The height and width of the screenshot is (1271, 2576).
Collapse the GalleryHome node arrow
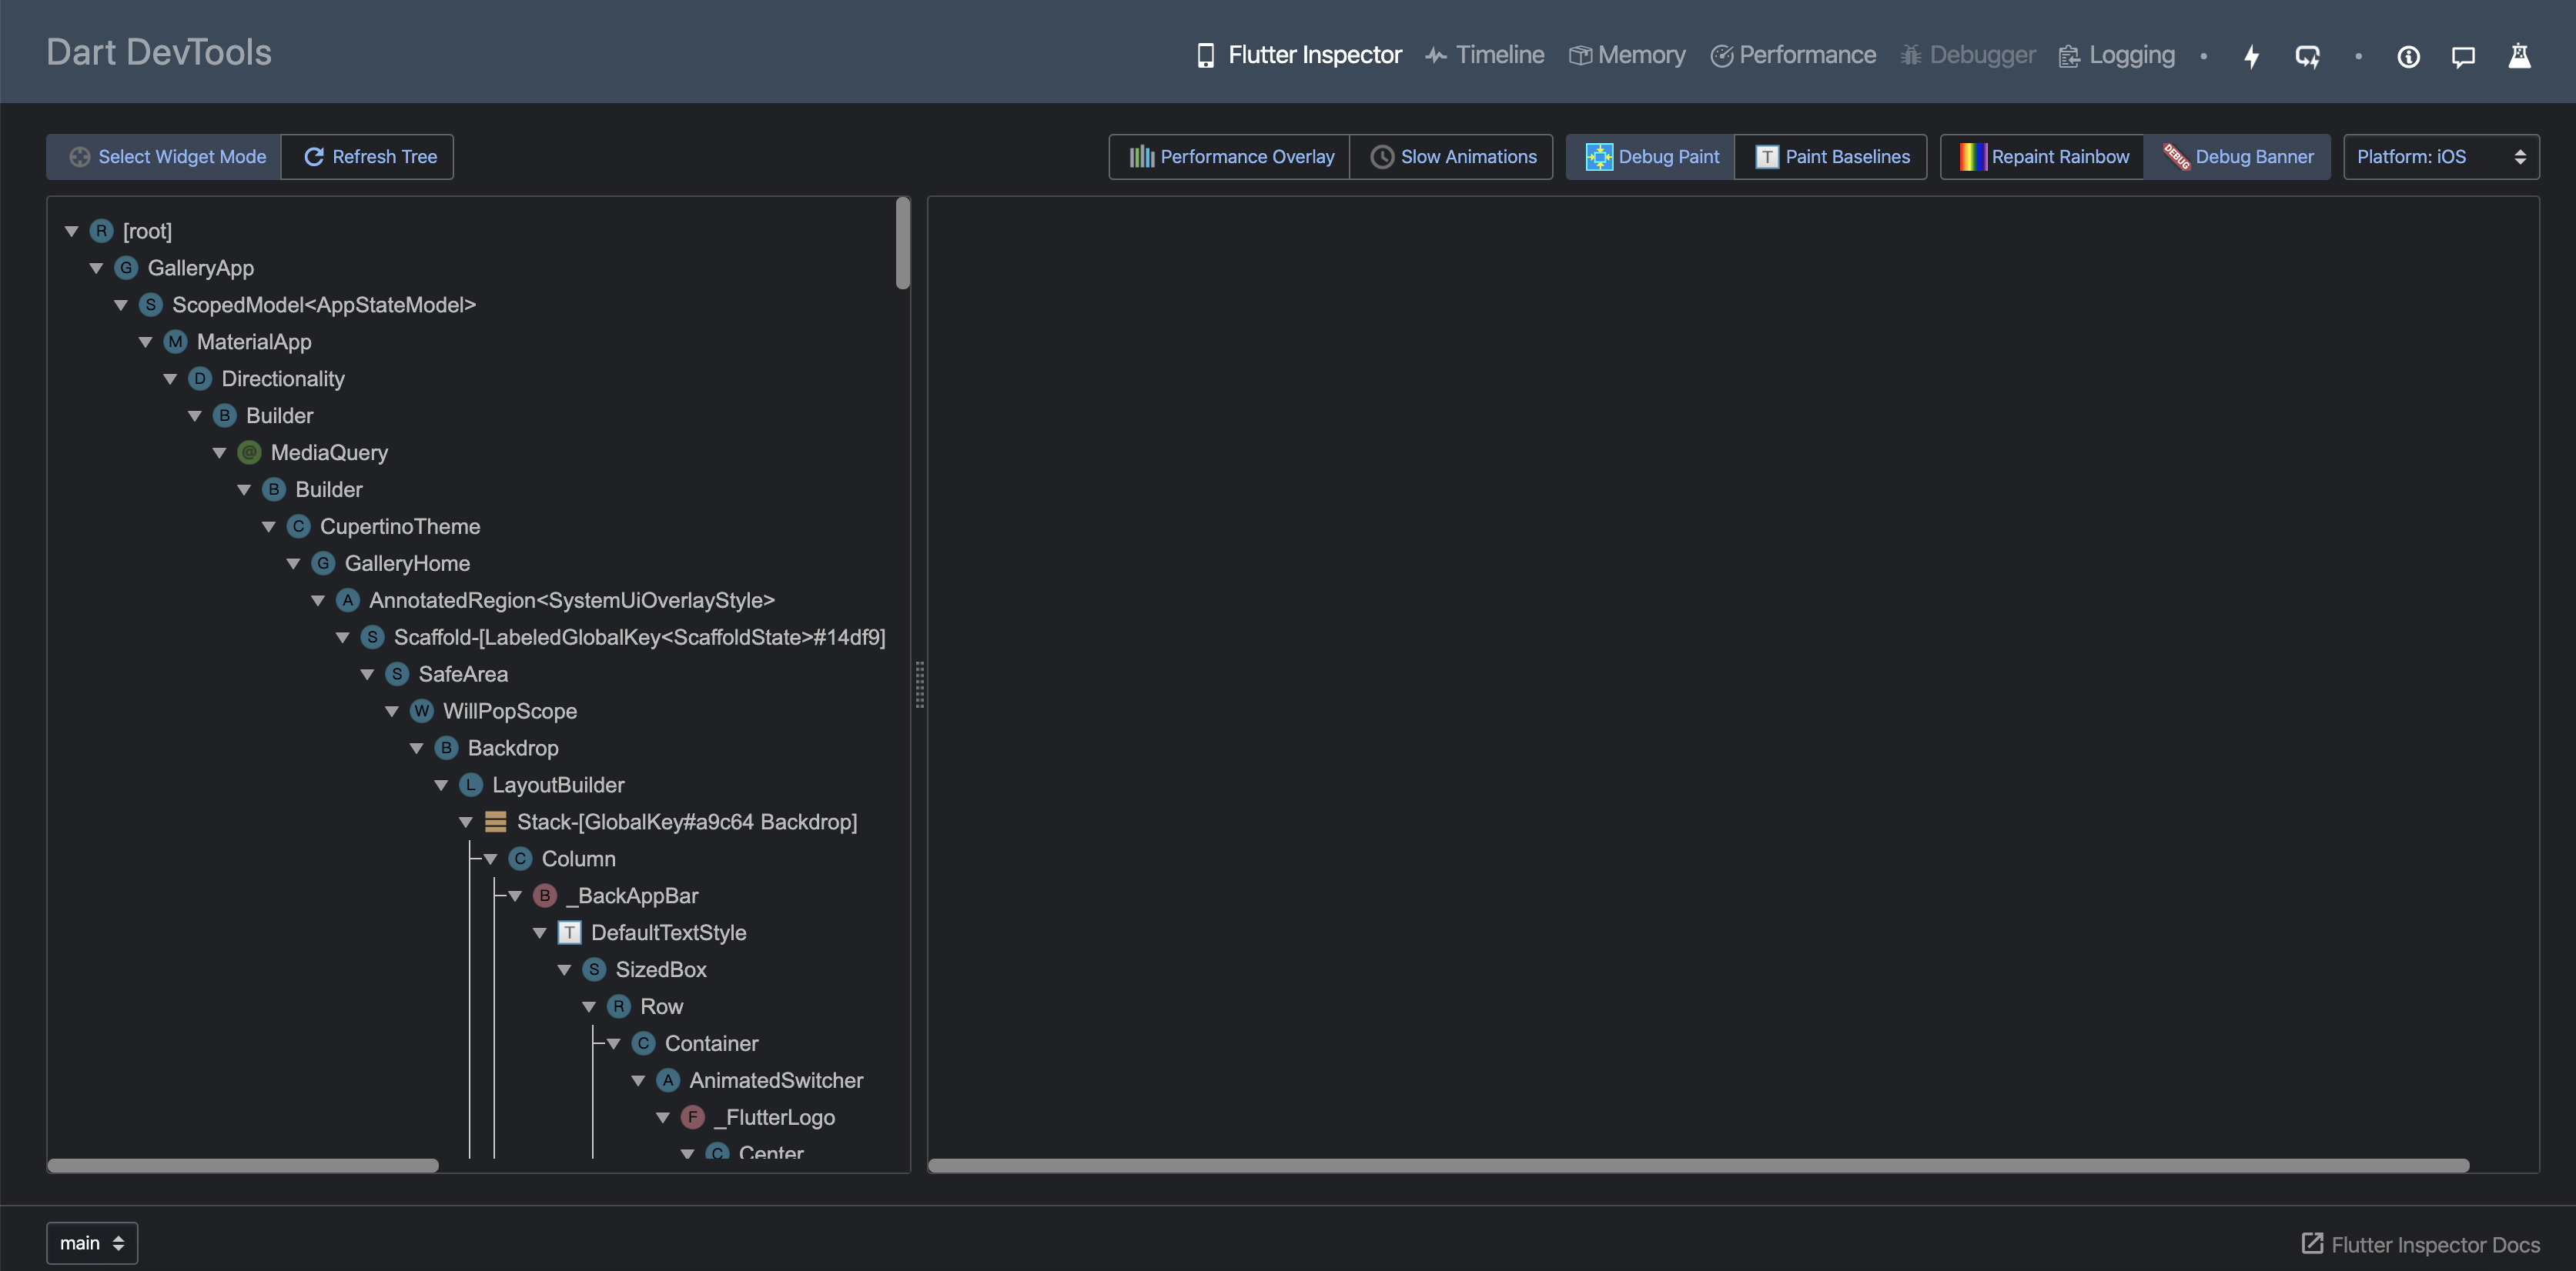pyautogui.click(x=293, y=563)
